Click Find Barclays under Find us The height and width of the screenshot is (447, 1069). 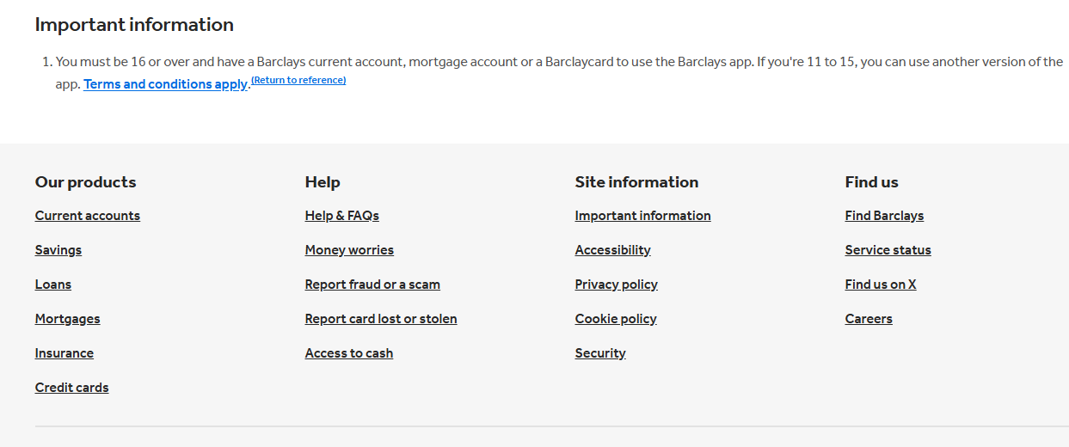tap(884, 216)
